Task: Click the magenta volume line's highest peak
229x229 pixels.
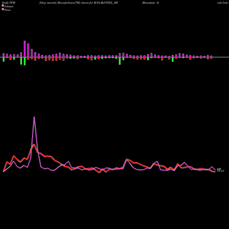Action: coord(34,117)
